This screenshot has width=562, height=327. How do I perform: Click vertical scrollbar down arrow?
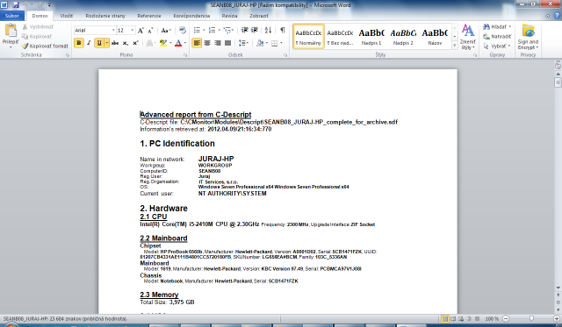tap(558, 288)
